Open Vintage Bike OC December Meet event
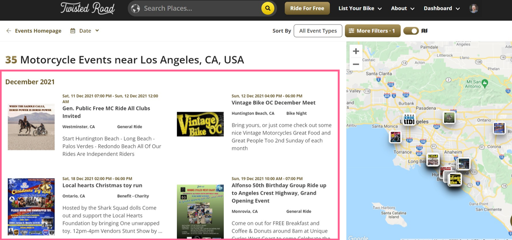This screenshot has height=240, width=512. click(273, 103)
